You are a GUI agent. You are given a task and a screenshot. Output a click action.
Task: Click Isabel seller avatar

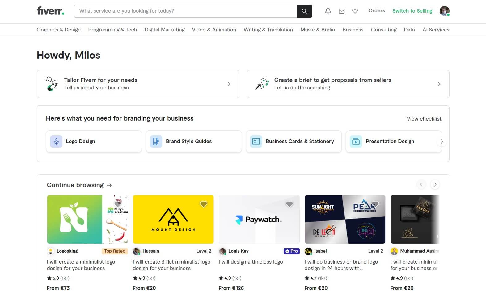[x=308, y=251]
